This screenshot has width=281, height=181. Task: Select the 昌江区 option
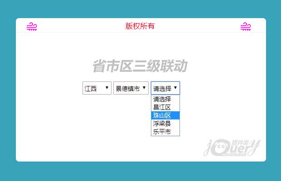click(165, 107)
